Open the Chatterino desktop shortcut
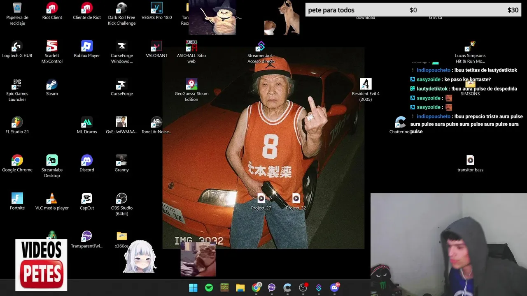This screenshot has width=527, height=296. tap(400, 125)
